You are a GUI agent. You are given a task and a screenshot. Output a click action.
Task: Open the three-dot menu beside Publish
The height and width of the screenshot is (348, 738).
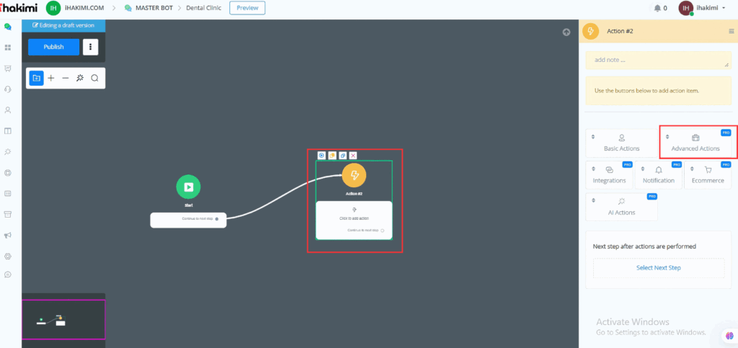click(x=90, y=47)
